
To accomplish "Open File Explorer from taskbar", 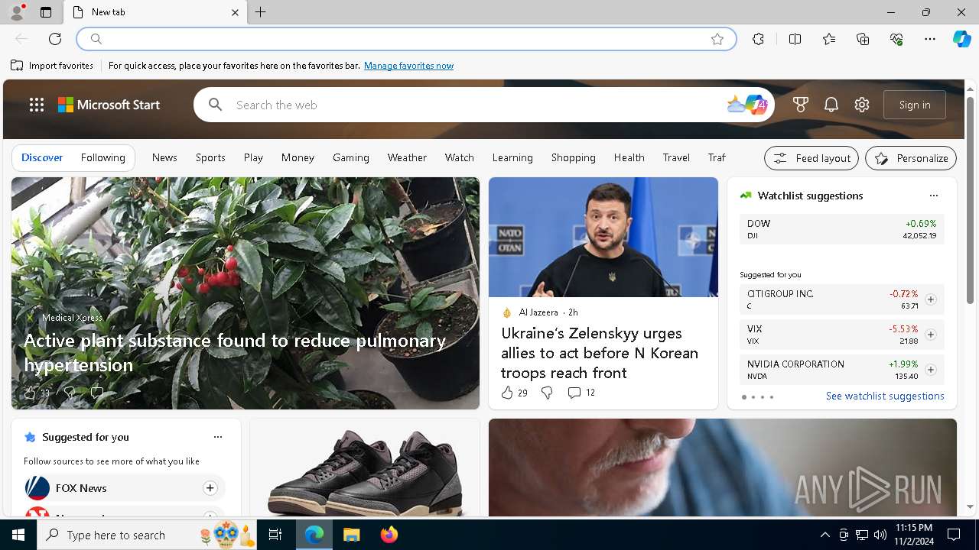I will 352,535.
